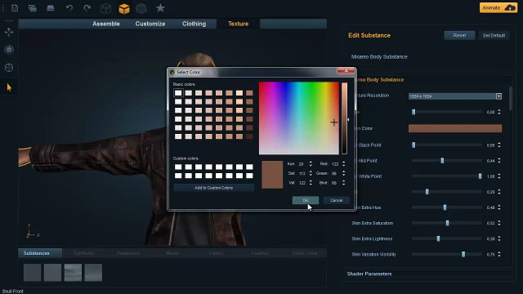The width and height of the screenshot is (523, 294).
Task: Click the Hue value stepper arrows
Action: click(311, 163)
